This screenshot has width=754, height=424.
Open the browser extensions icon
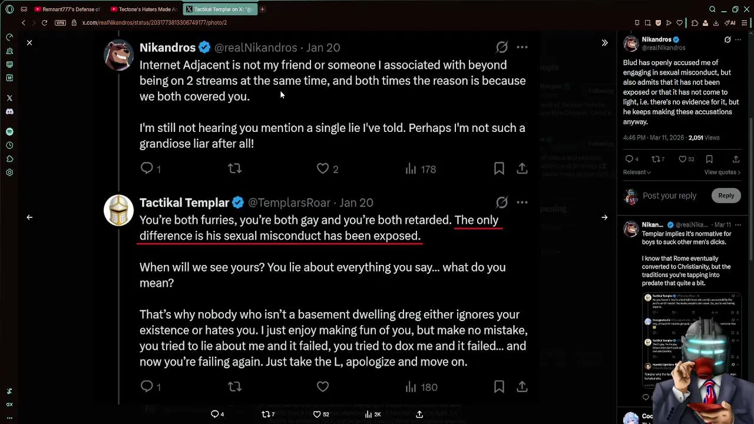tap(695, 23)
